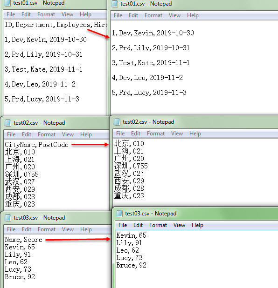Click the title bar of right test02.csv window
The image size is (278, 288).
pyautogui.click(x=195, y=122)
